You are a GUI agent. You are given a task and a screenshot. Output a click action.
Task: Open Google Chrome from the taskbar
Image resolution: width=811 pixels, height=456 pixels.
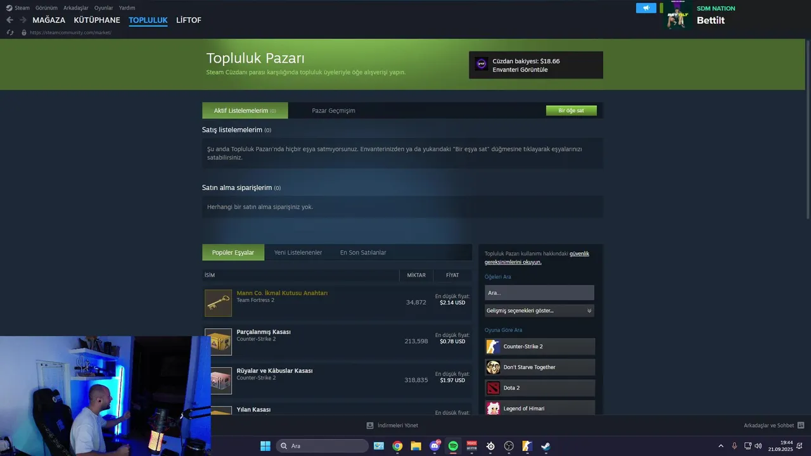click(397, 446)
